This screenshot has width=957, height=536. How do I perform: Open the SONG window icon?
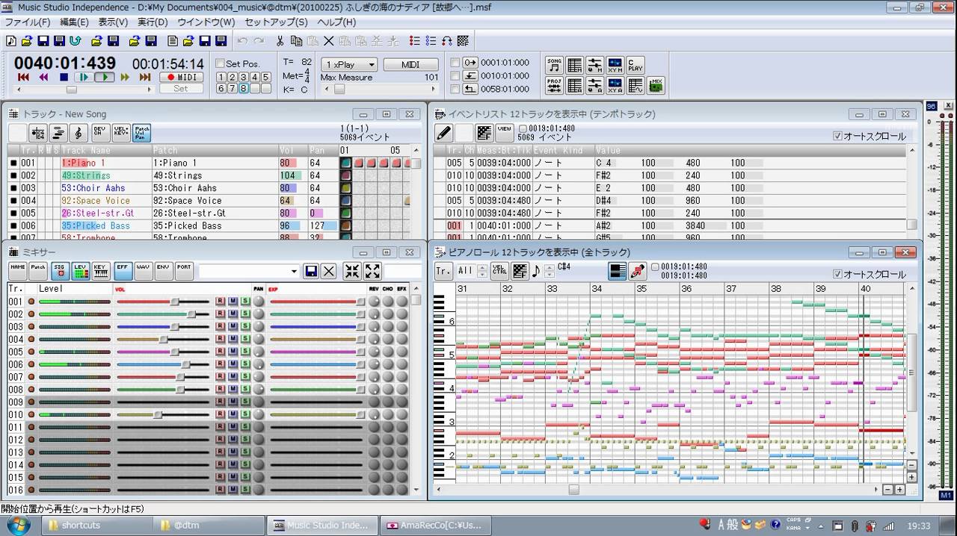554,65
